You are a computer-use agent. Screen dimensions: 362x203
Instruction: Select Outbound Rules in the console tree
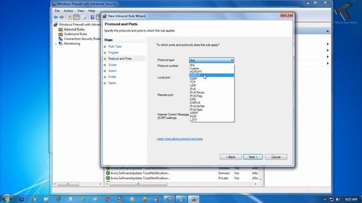(x=75, y=34)
